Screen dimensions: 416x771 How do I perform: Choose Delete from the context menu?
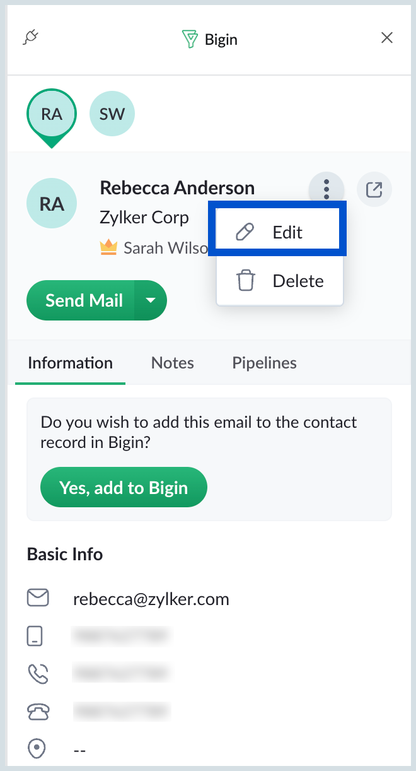[280, 281]
